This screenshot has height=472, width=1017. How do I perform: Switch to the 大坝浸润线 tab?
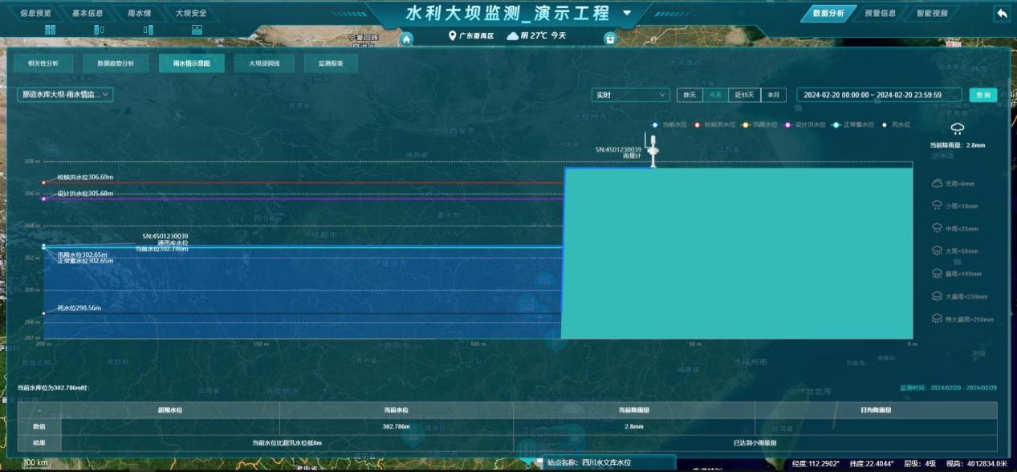coord(264,63)
